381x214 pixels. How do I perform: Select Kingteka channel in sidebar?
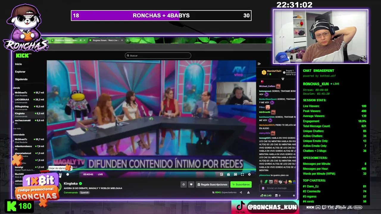[29, 114]
